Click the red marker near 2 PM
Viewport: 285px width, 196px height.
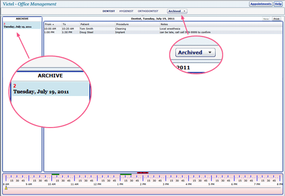(142, 173)
